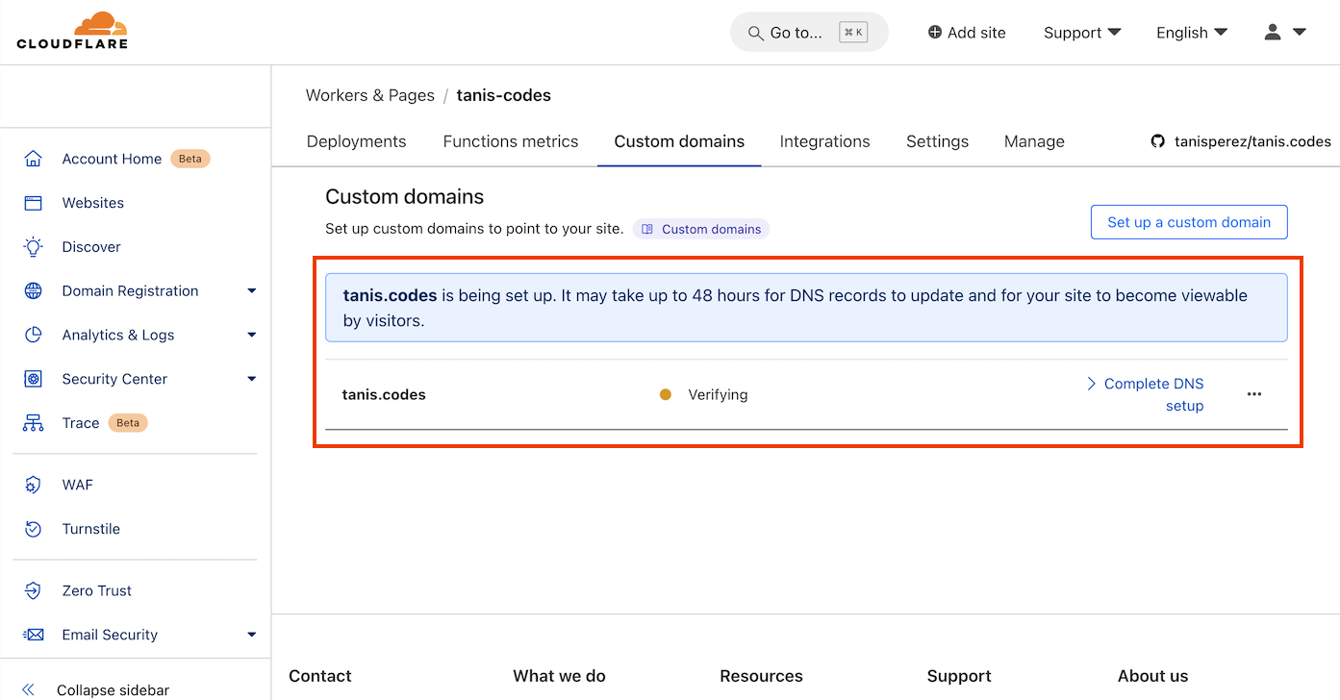Open the ellipsis menu for tanis.codes domain
This screenshot has height=700, width=1340.
coord(1253,394)
